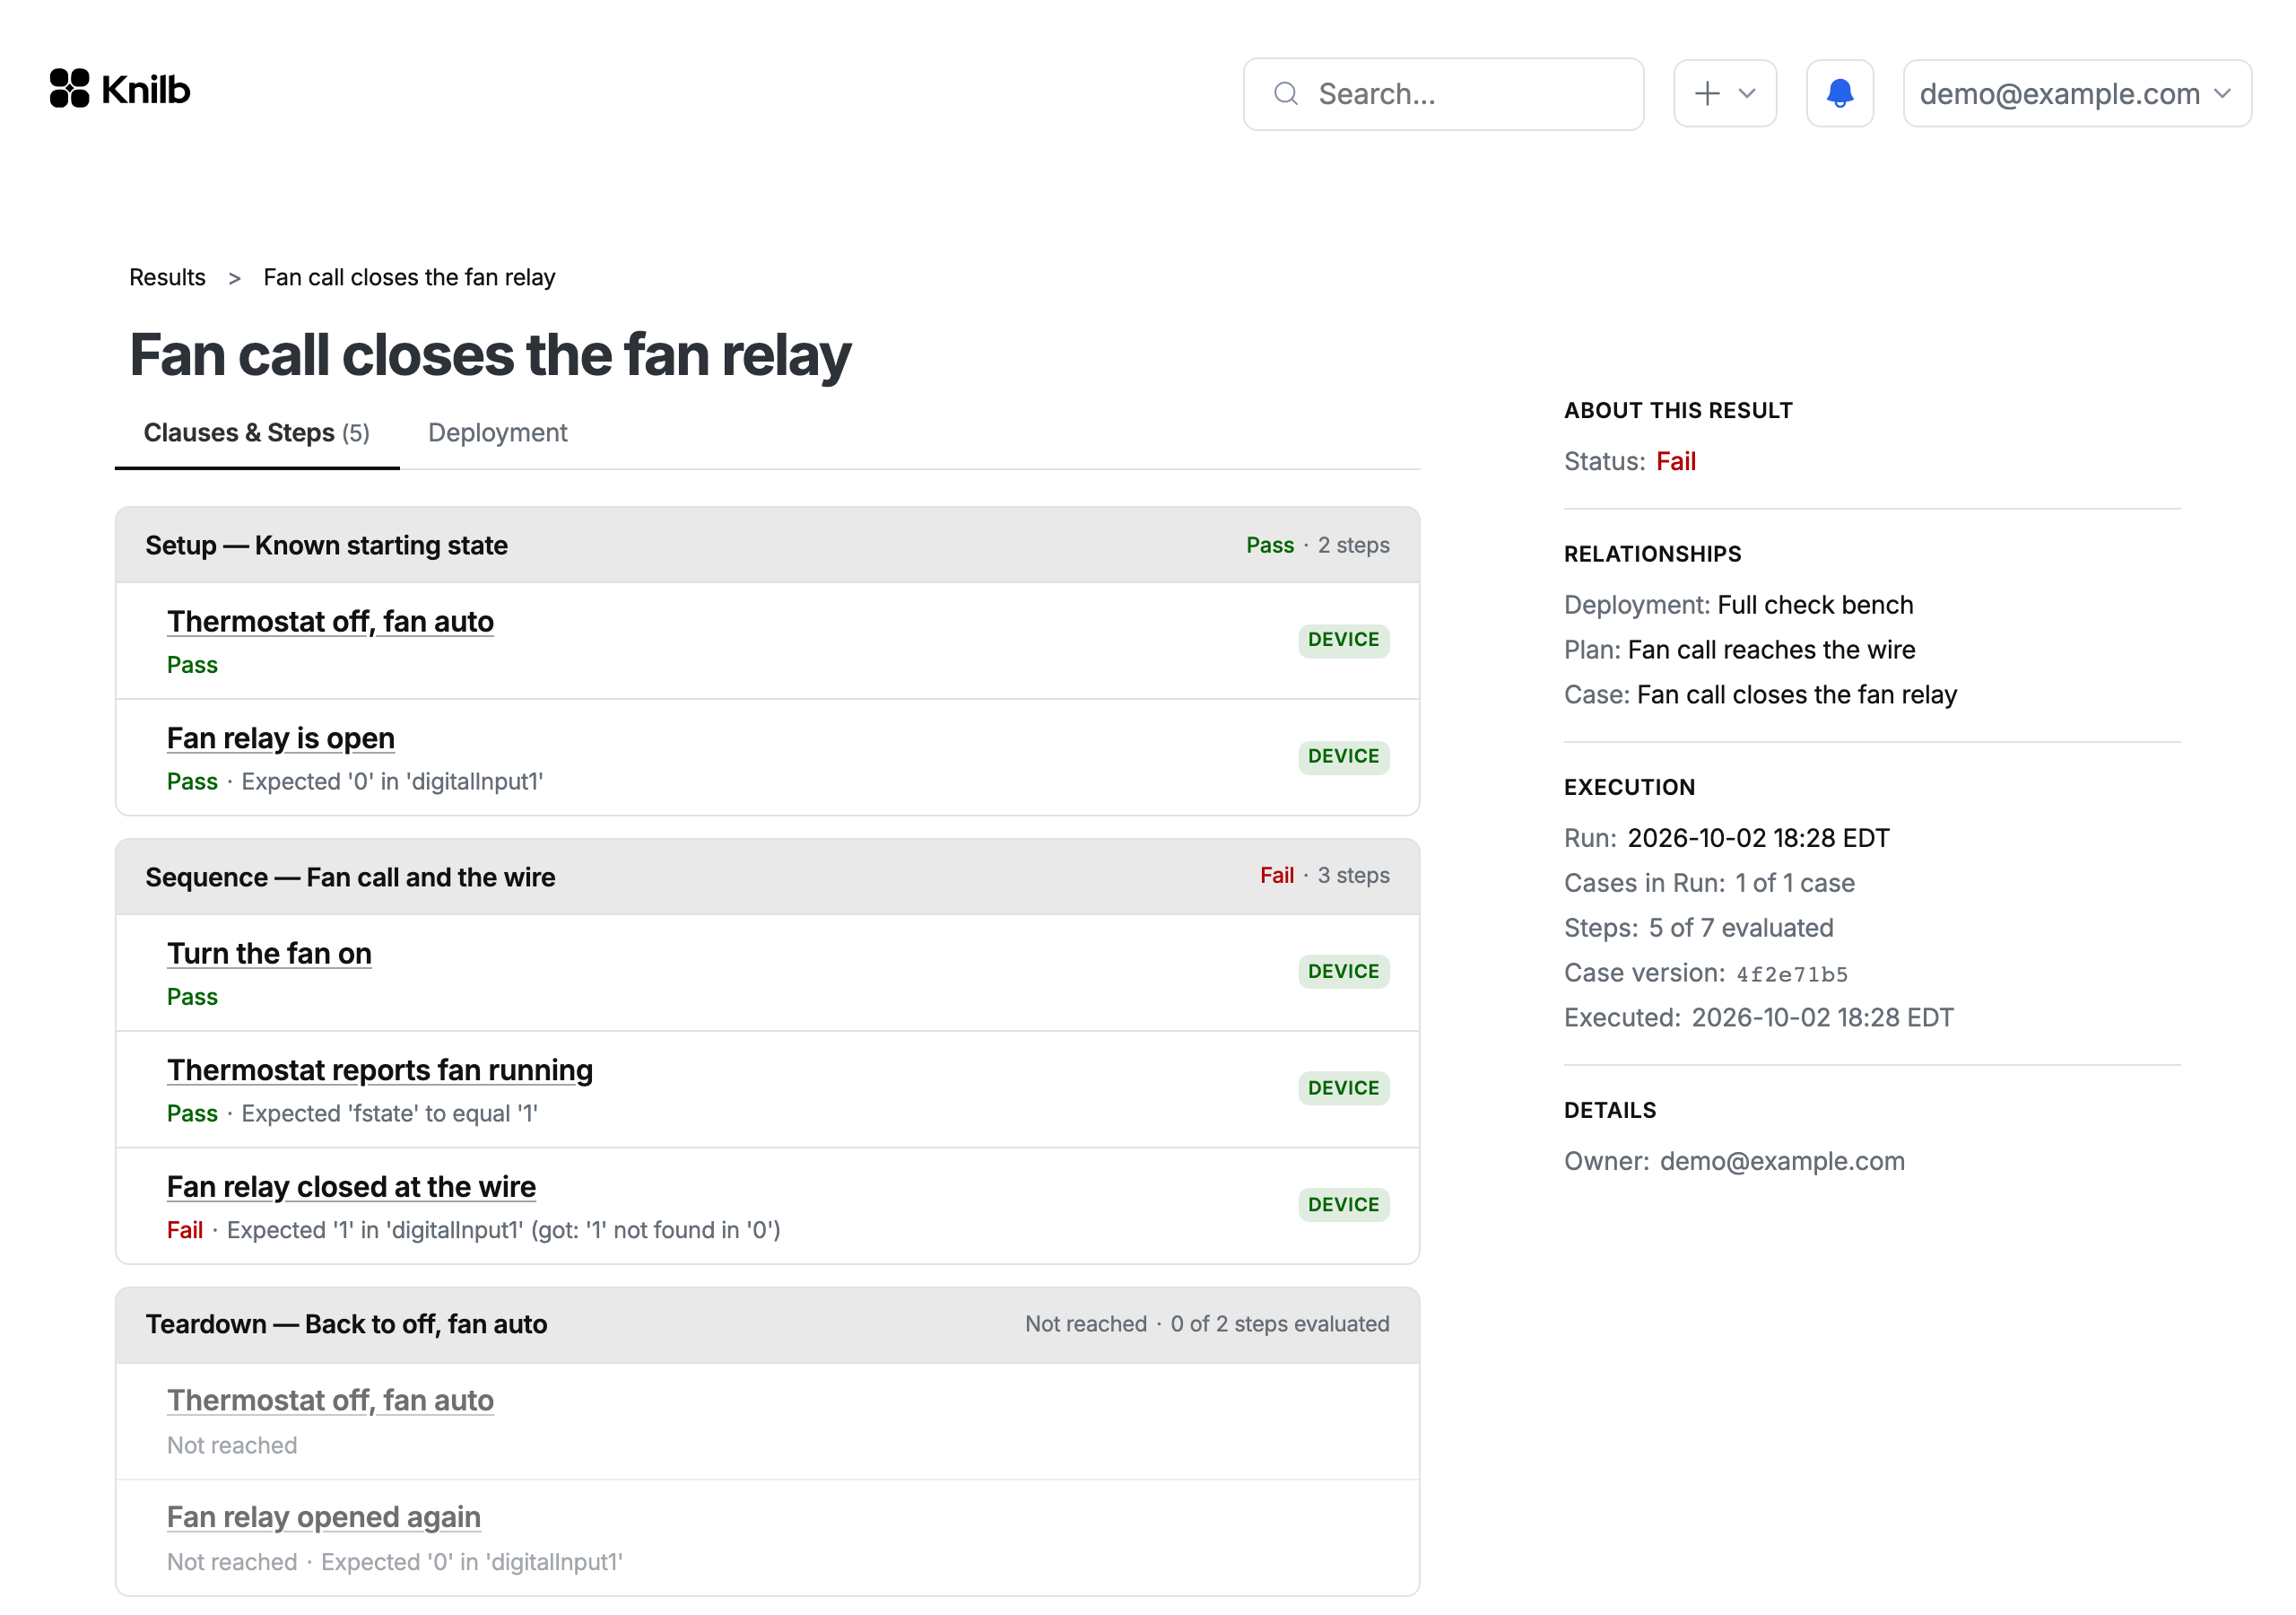Open plan Fan call reaches the wire

pyautogui.click(x=1771, y=650)
